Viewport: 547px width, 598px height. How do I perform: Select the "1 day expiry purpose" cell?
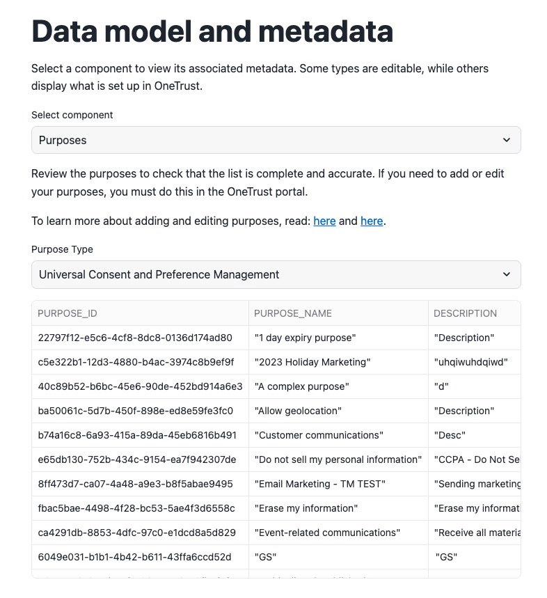306,338
